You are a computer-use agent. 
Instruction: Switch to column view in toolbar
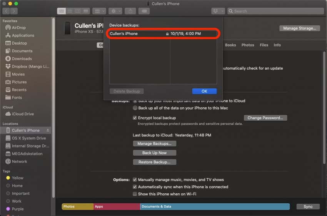(78, 11)
